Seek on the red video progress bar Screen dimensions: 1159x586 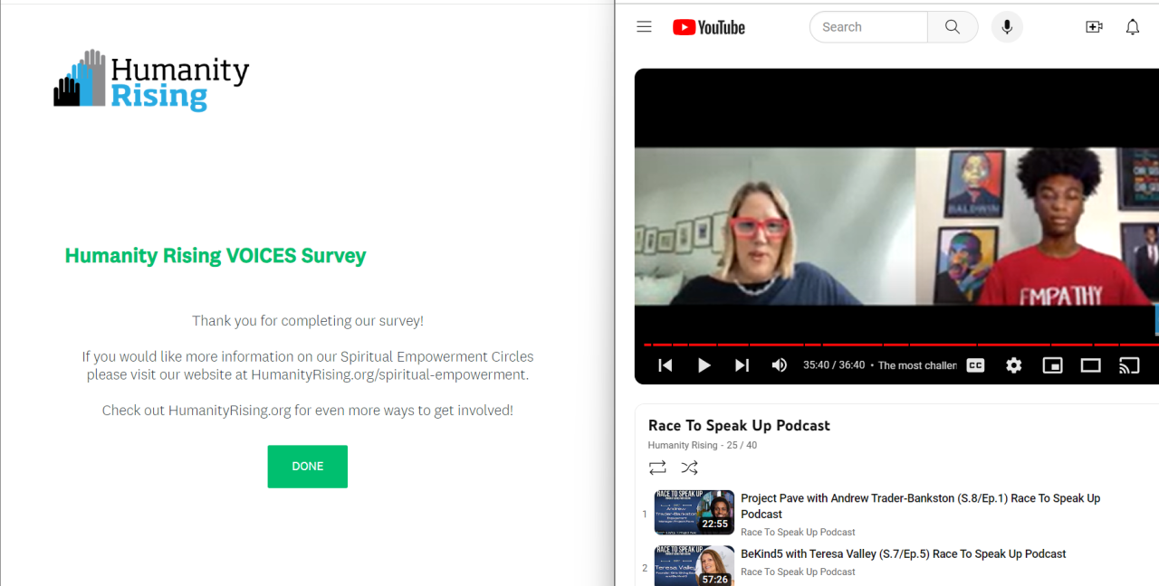(901, 345)
